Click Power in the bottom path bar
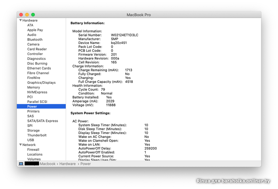 tap(85, 164)
